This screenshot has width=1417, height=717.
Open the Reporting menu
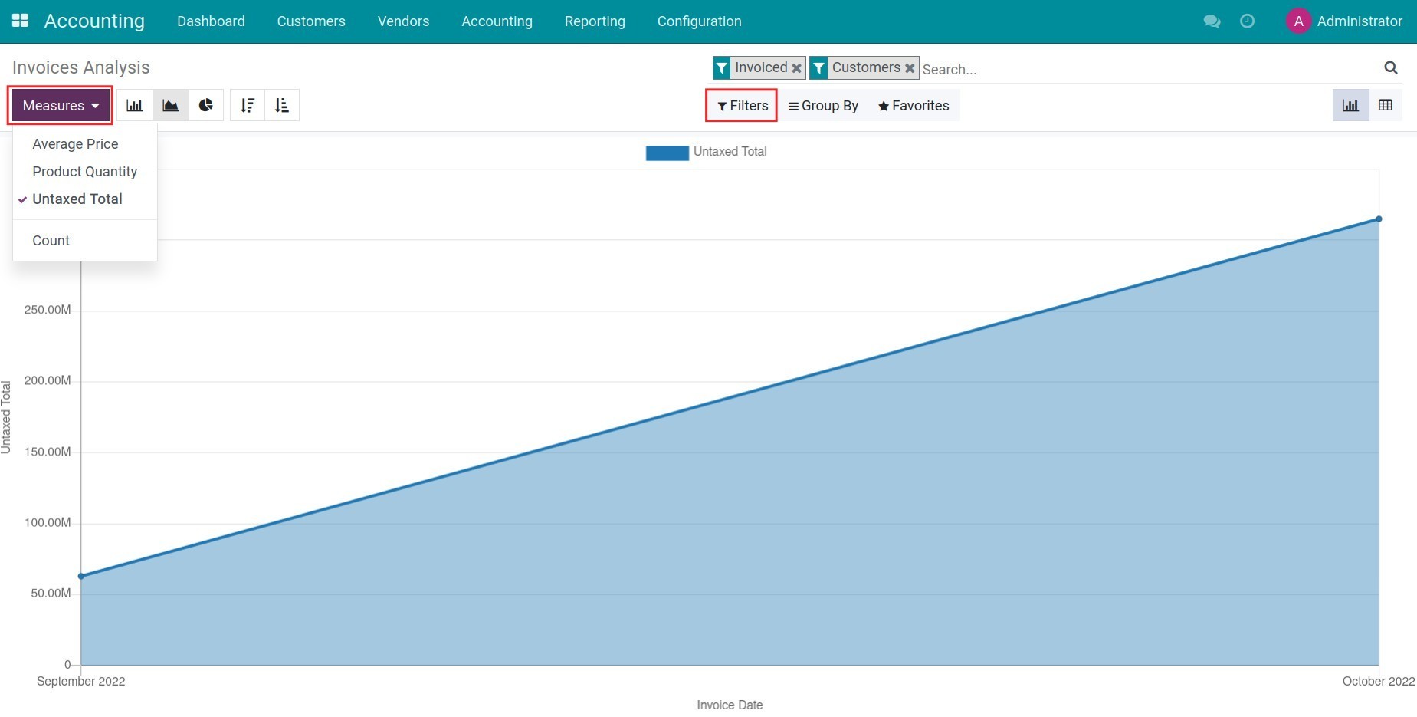tap(595, 21)
